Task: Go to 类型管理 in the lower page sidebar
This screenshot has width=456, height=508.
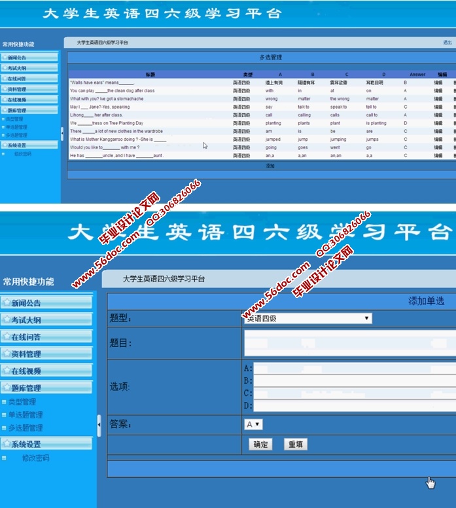Action: (22, 402)
